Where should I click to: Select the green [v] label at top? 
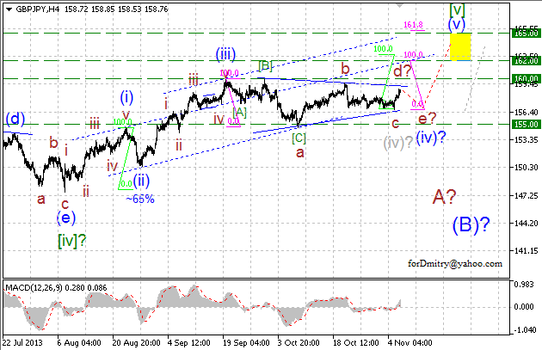point(457,10)
